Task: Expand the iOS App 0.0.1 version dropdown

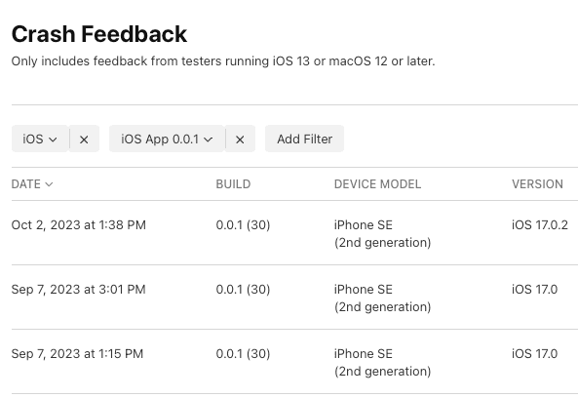Action: (x=167, y=139)
